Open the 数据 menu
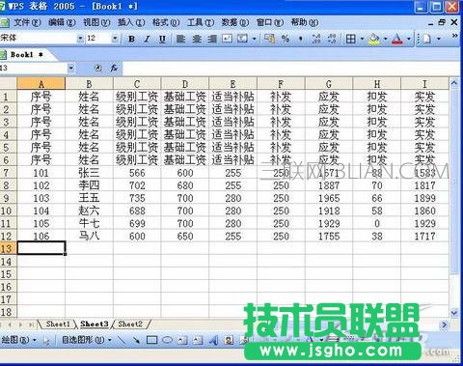The image size is (463, 366). pos(235,22)
